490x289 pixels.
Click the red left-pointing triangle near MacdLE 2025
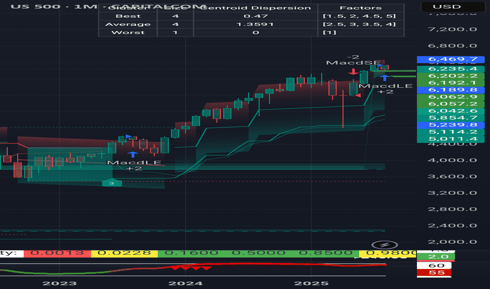(x=357, y=95)
